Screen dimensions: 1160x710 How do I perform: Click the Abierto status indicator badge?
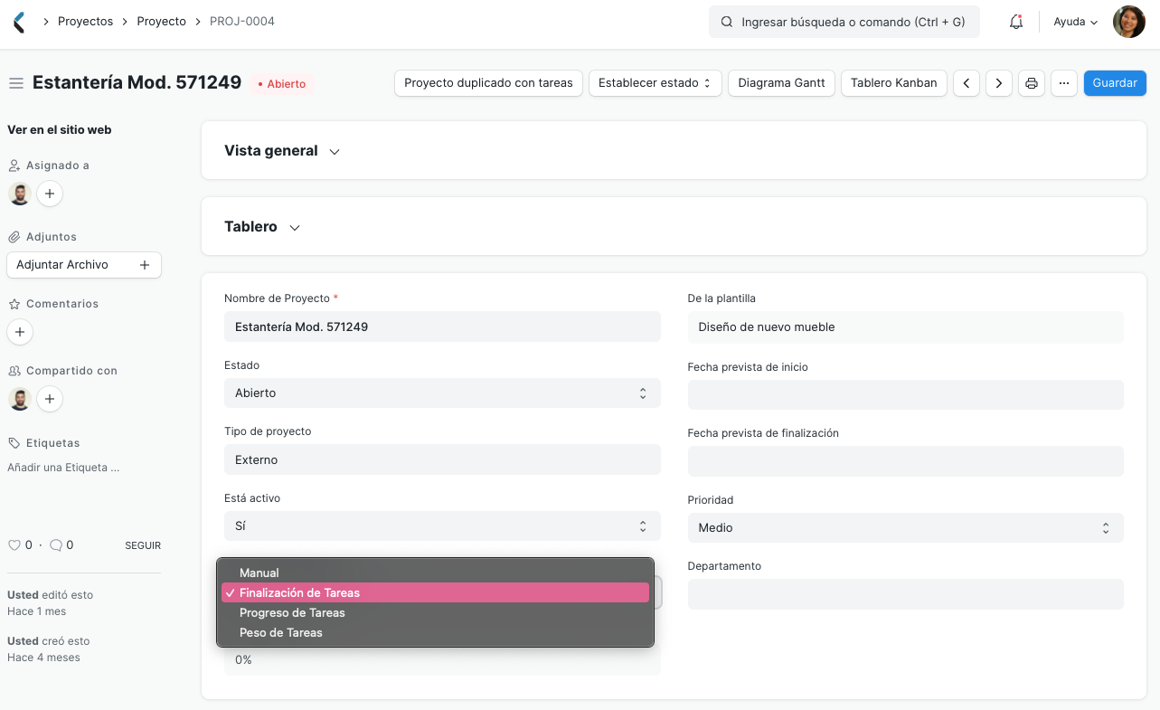[282, 84]
